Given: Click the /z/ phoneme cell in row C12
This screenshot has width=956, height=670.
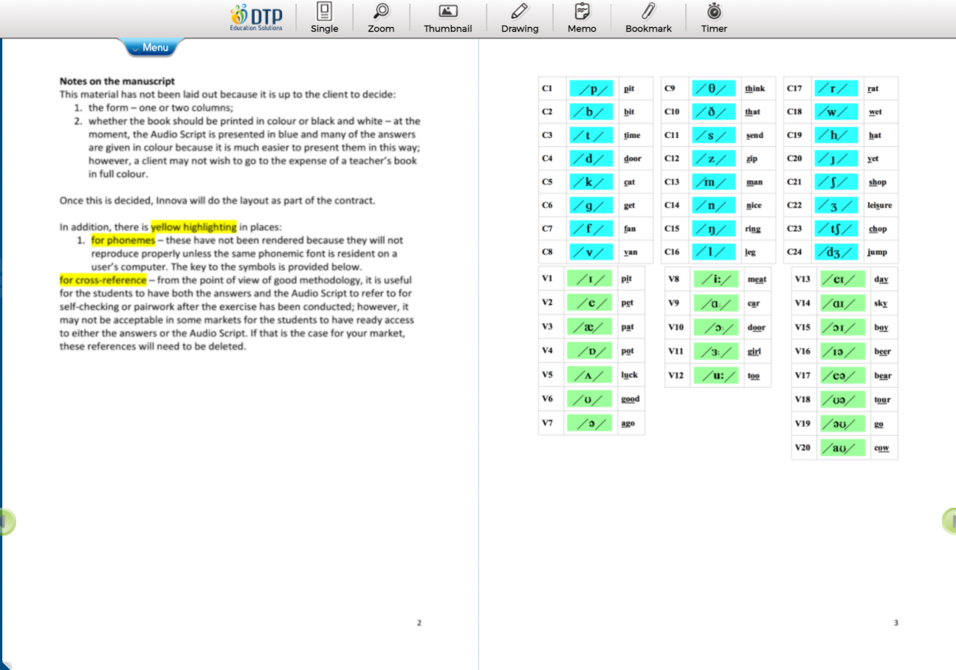Looking at the screenshot, I should (714, 159).
